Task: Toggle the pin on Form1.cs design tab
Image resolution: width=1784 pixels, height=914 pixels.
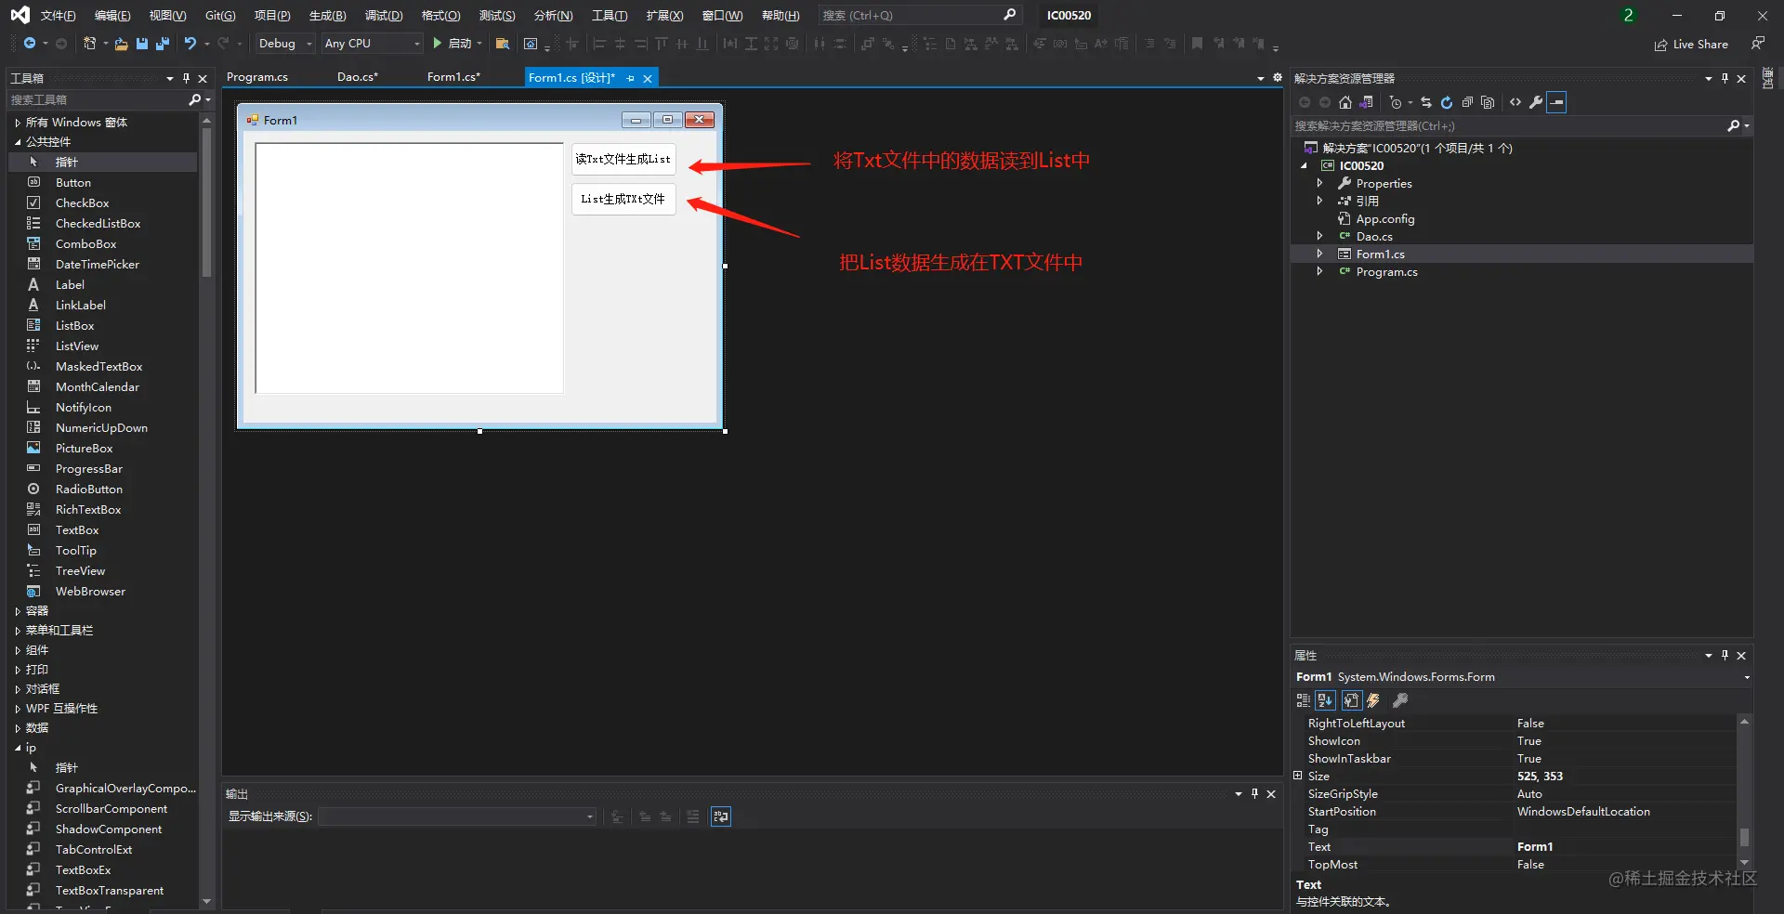Action: click(x=631, y=78)
